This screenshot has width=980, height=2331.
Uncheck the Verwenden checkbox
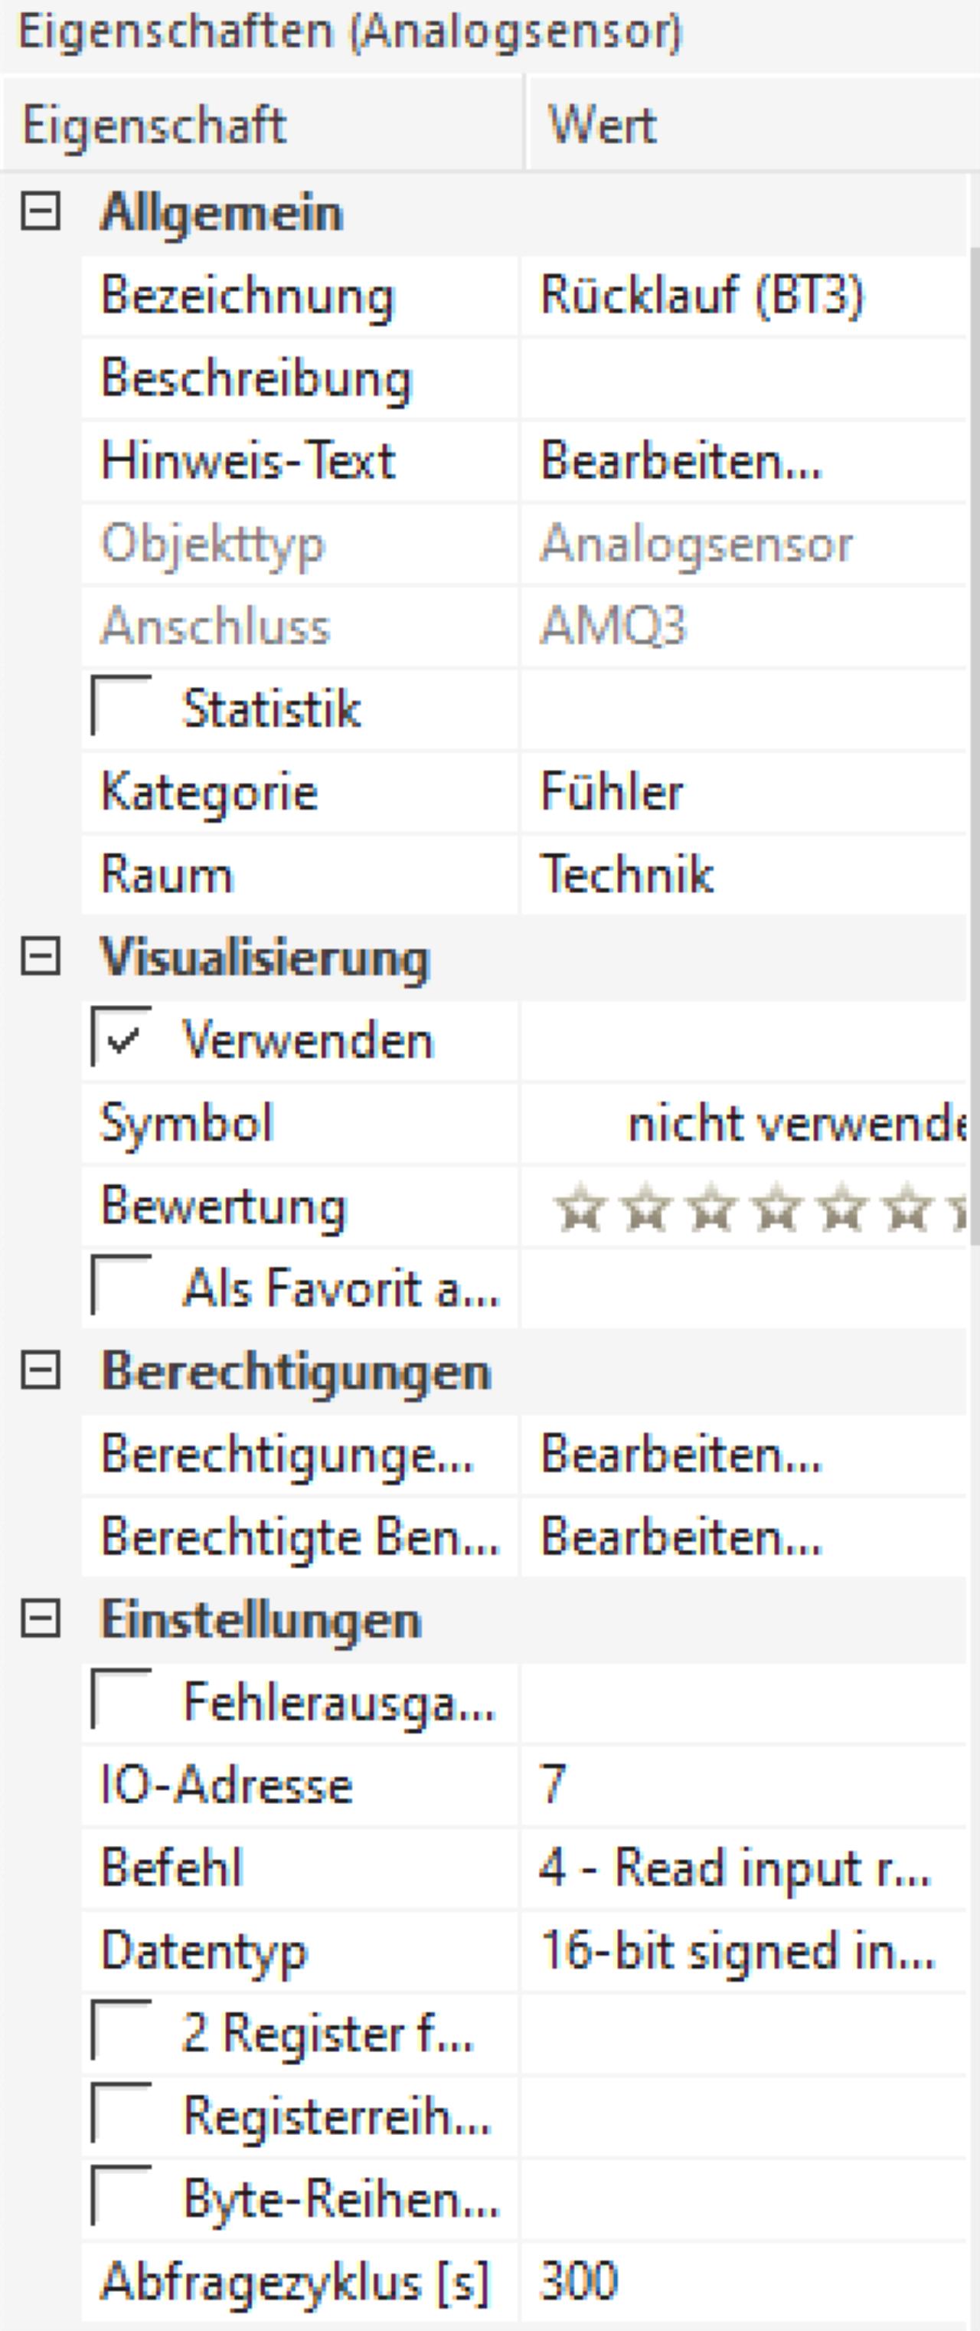pyautogui.click(x=120, y=1038)
